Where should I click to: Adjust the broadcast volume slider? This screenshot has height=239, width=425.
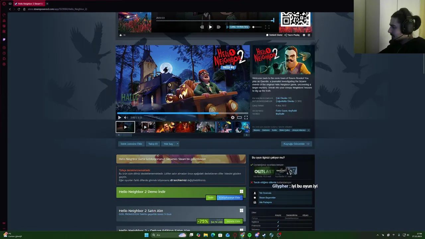click(x=257, y=27)
